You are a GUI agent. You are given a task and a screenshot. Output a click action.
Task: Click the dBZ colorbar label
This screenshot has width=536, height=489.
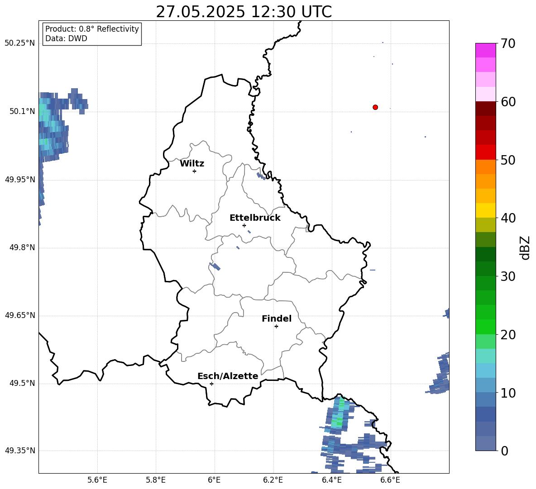(x=525, y=247)
